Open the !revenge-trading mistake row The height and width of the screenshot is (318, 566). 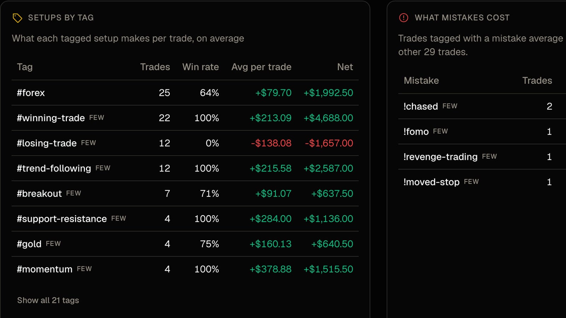[482, 157]
